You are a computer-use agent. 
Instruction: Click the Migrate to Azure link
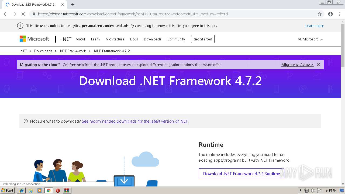coord(297,65)
